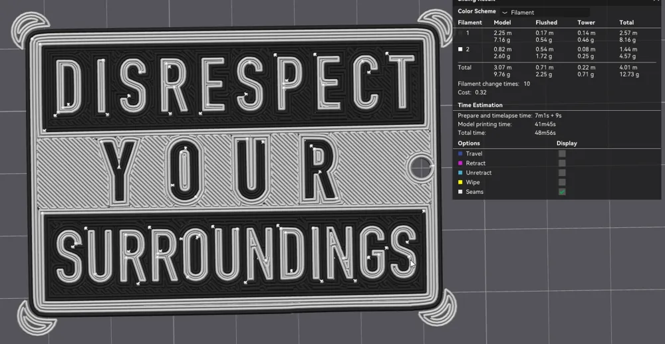Uncheck the Seams display checkbox
The width and height of the screenshot is (665, 344).
pos(562,192)
